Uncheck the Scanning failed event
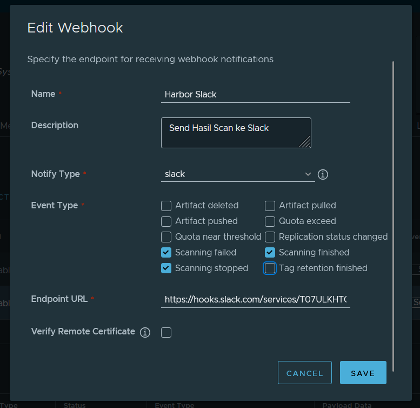Screen dimensions: 420x408 click(x=166, y=253)
